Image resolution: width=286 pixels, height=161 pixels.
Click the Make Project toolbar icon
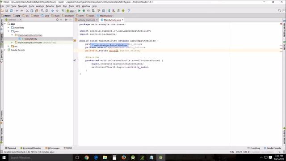click(x=63, y=11)
